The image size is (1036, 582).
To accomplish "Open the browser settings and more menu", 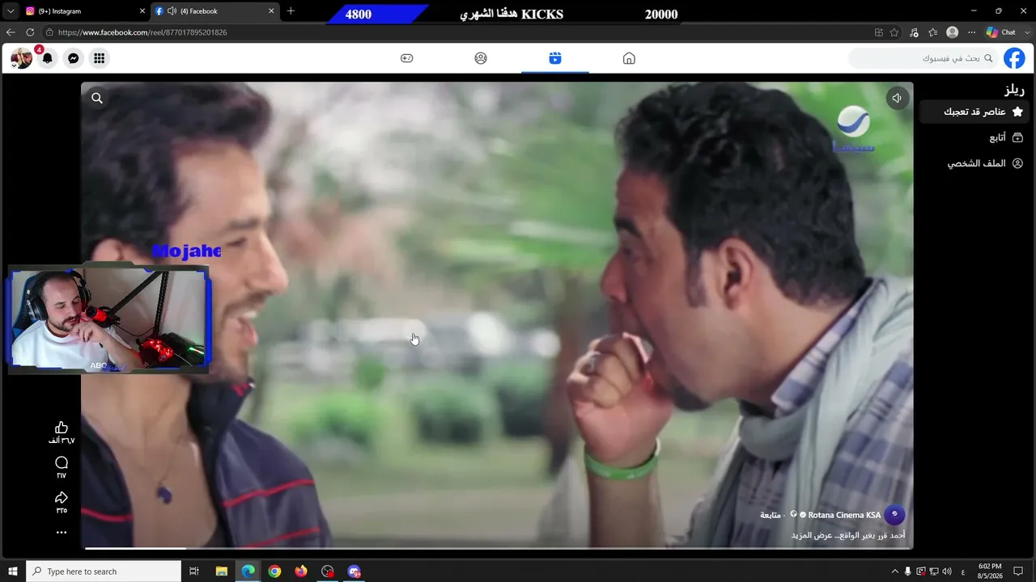I will (x=971, y=32).
